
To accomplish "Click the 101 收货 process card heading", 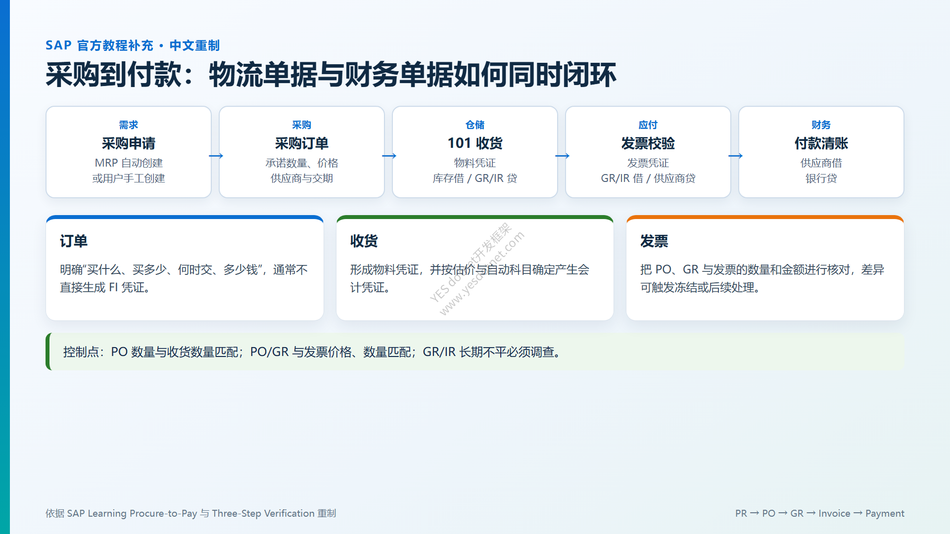I will pos(475,143).
